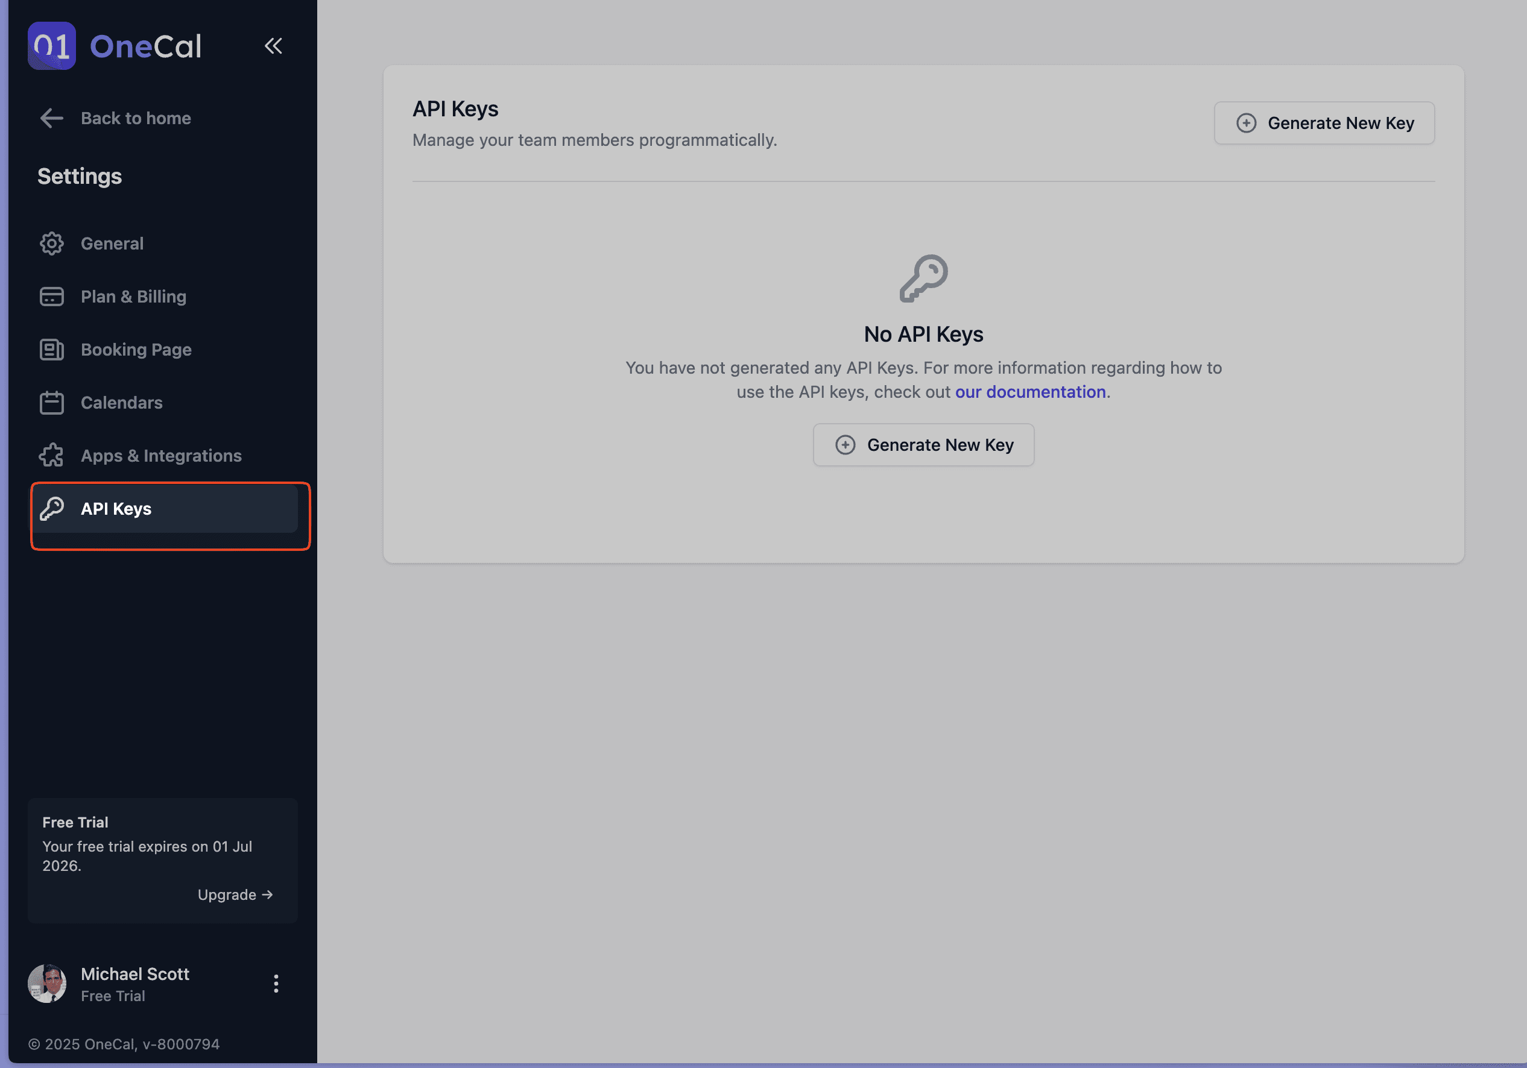Screen dimensions: 1527x1068
Task: Click the Booking Page icon
Action: 51,350
